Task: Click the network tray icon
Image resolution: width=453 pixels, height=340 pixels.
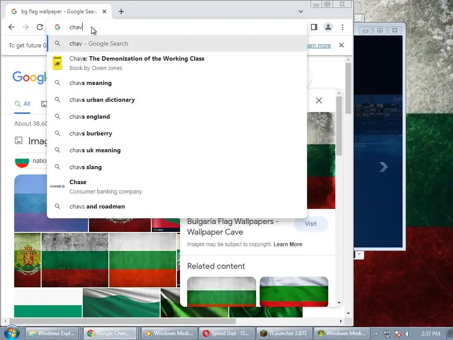Action: pos(387,334)
